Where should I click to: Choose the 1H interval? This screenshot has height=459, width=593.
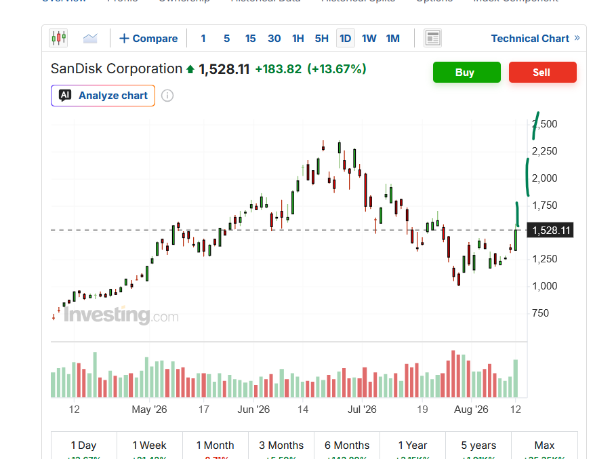tap(298, 39)
